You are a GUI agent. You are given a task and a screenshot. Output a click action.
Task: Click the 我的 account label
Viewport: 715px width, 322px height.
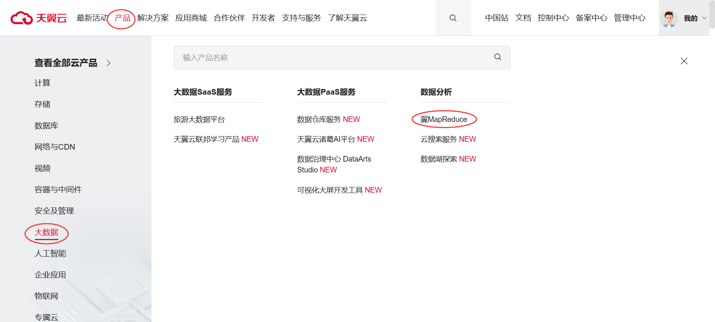click(691, 18)
